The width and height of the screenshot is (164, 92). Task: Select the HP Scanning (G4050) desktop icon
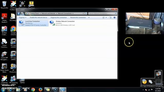tap(13, 80)
